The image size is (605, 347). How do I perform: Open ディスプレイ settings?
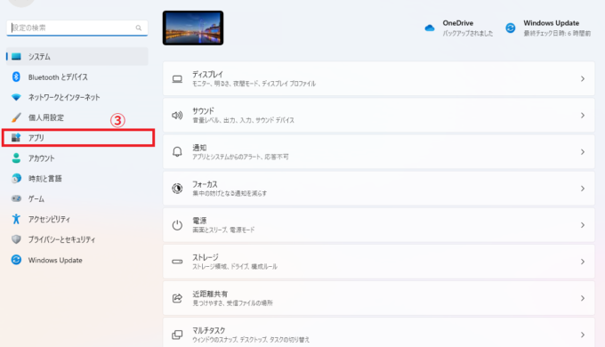[x=378, y=78]
